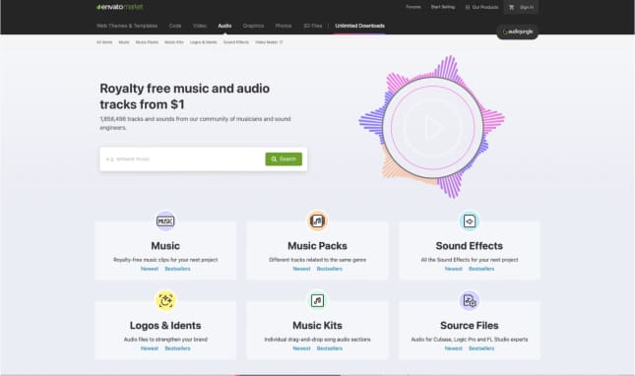Play the featured track in the waveform circle
The width and height of the screenshot is (635, 376).
[x=433, y=128]
